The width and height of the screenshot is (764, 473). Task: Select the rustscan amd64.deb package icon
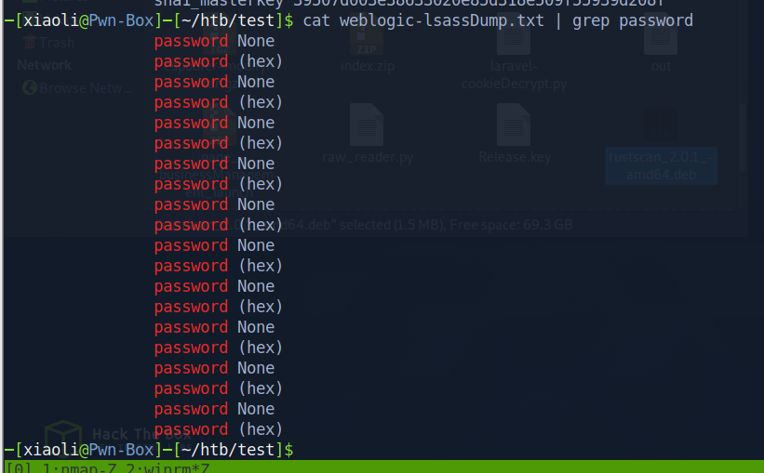661,130
